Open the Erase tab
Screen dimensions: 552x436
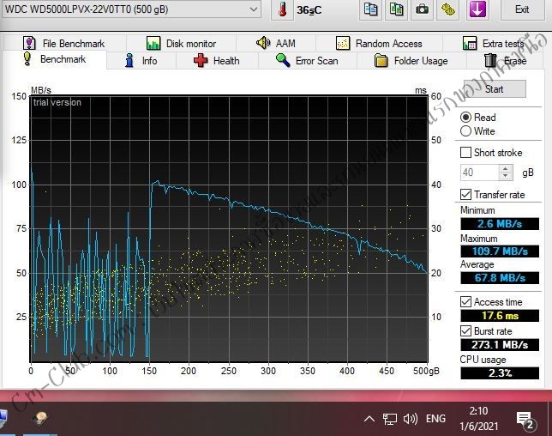(506, 61)
